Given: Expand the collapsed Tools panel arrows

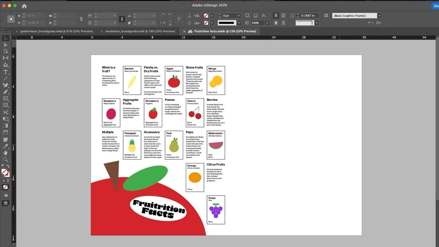Looking at the screenshot, I should [x=3, y=29].
